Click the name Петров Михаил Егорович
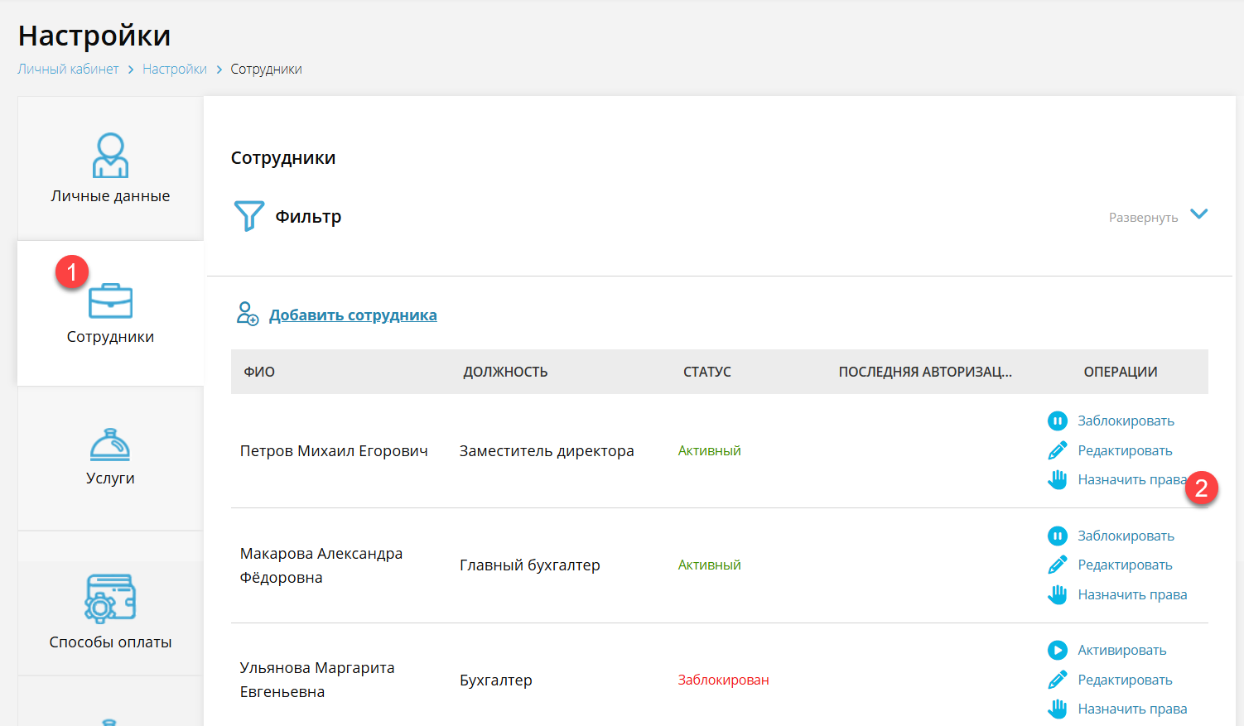This screenshot has height=726, width=1244. 334,451
